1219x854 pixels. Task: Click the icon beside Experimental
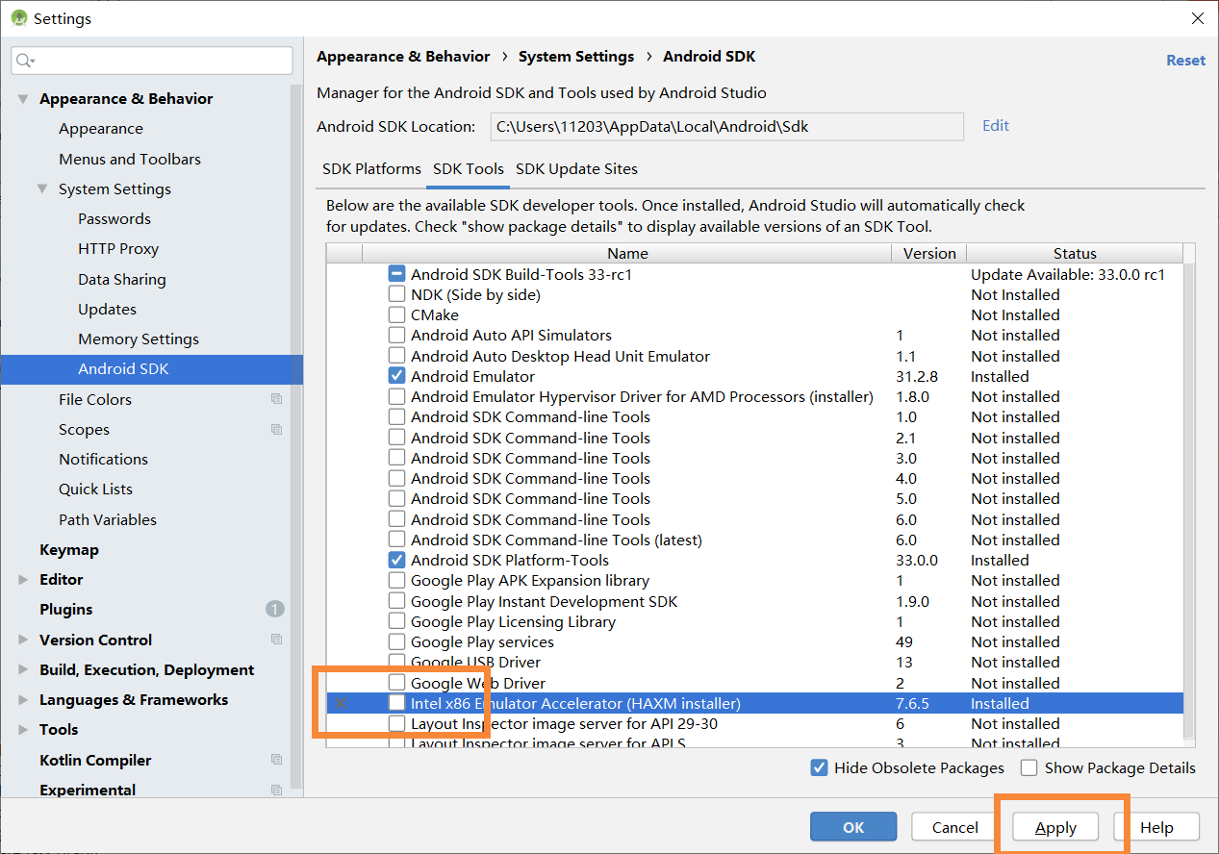277,790
